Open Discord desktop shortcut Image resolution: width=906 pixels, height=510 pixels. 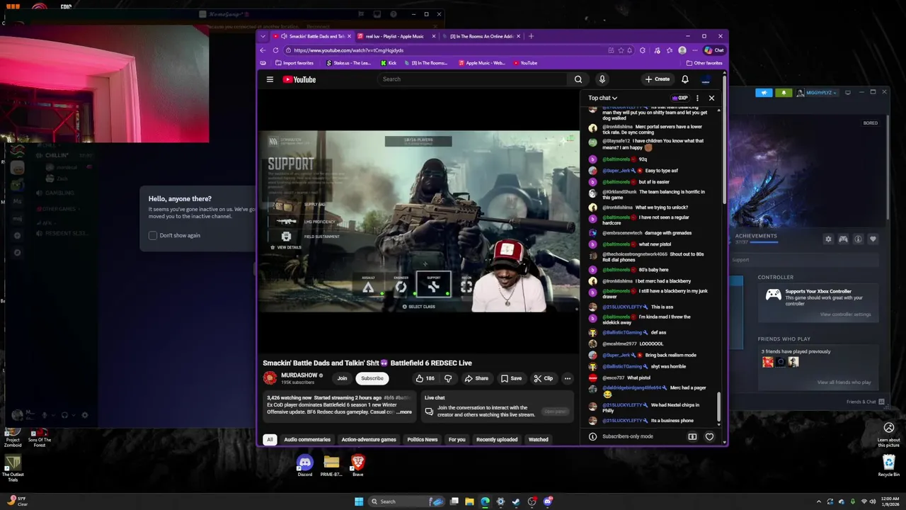pos(304,465)
